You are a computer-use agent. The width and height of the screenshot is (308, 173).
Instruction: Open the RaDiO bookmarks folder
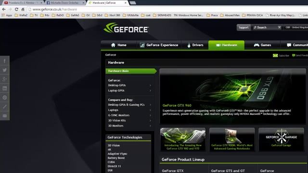click(58, 15)
